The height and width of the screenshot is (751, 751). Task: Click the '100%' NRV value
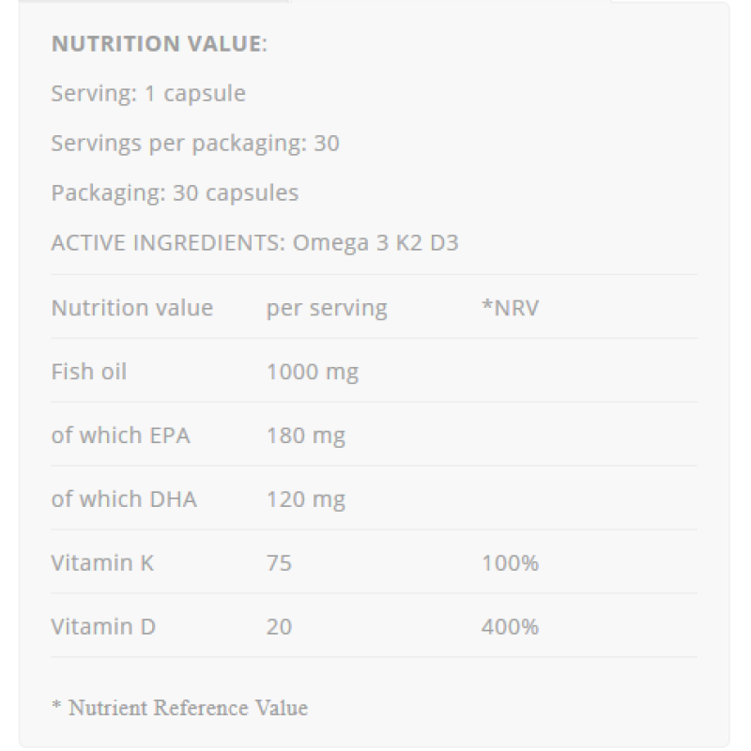(x=510, y=563)
